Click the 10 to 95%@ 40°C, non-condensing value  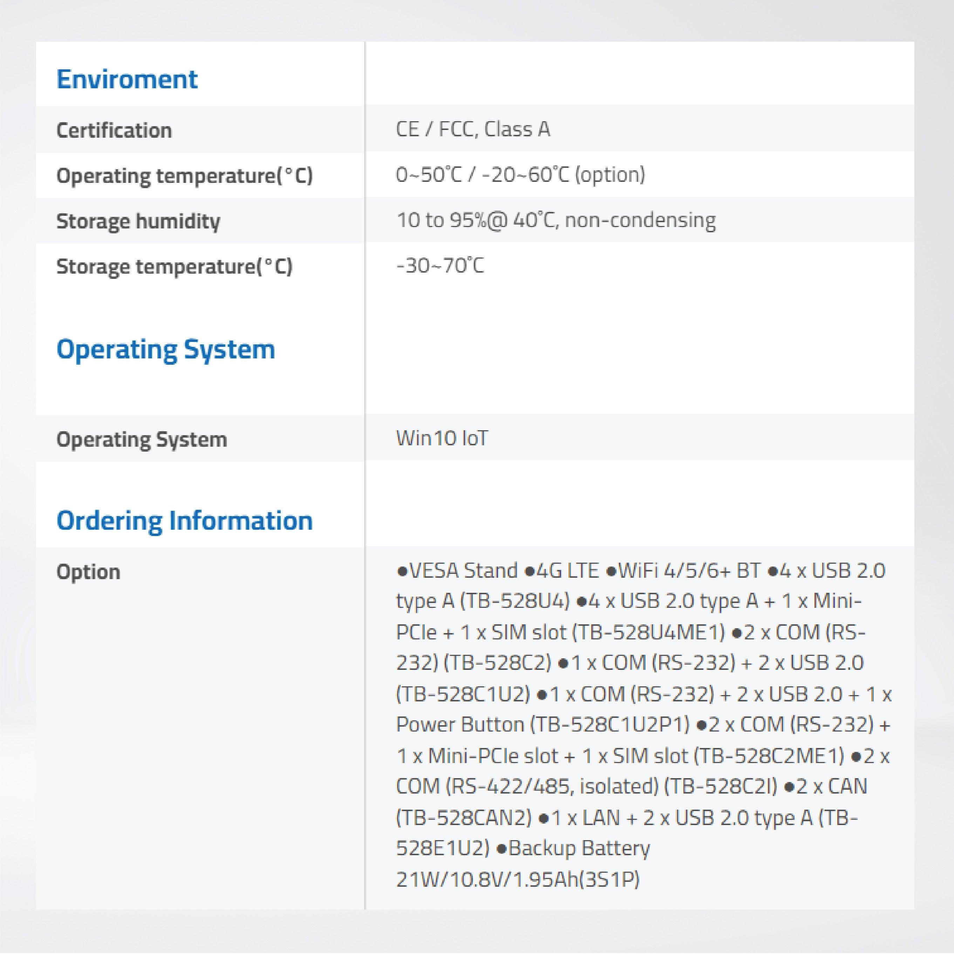[x=556, y=220]
